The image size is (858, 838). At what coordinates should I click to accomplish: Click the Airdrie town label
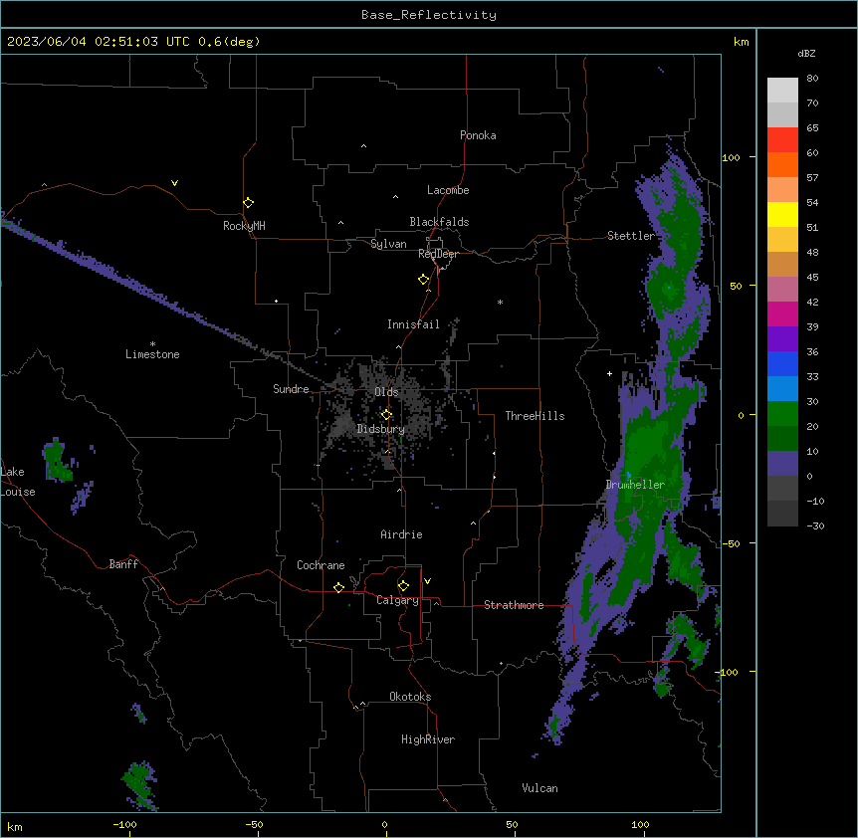pyautogui.click(x=401, y=534)
